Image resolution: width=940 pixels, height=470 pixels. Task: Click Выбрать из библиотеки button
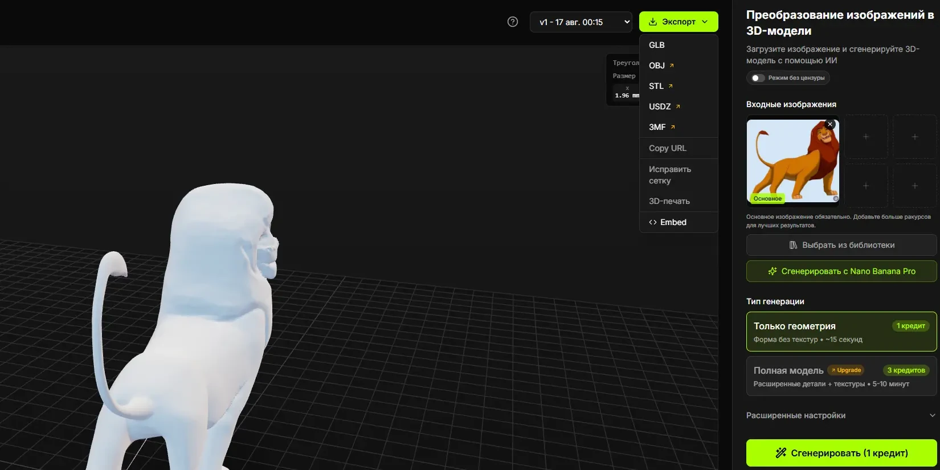pos(841,245)
